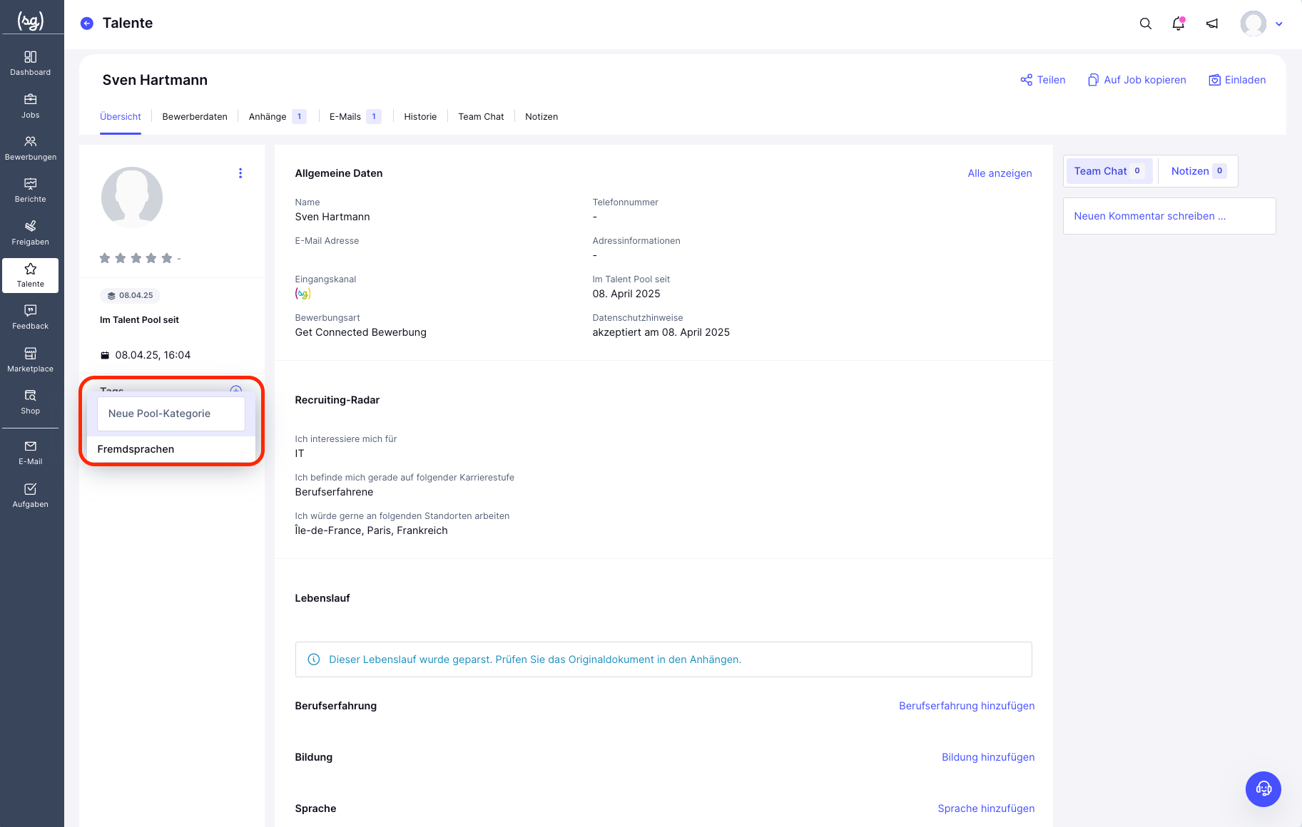Click the 08.04.25 talent pool badge
Viewport: 1302px width, 827px height.
131,295
